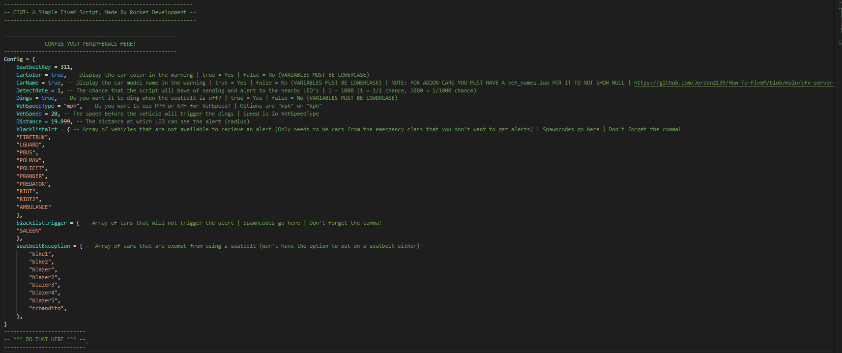Click the Dings true value
Image resolution: width=842 pixels, height=353 pixels.
coord(48,98)
